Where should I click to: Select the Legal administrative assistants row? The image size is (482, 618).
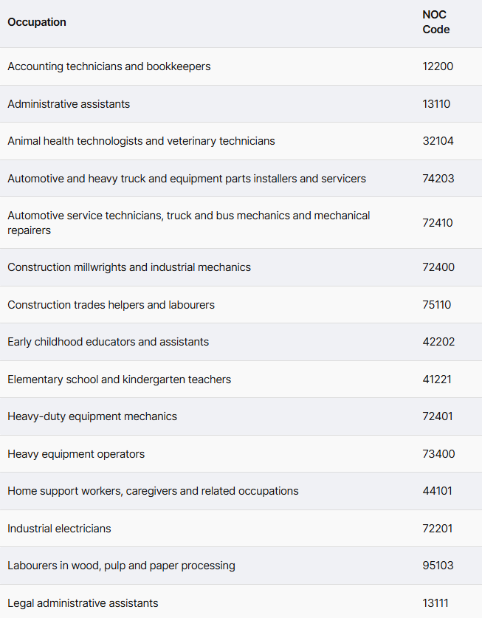(83, 603)
